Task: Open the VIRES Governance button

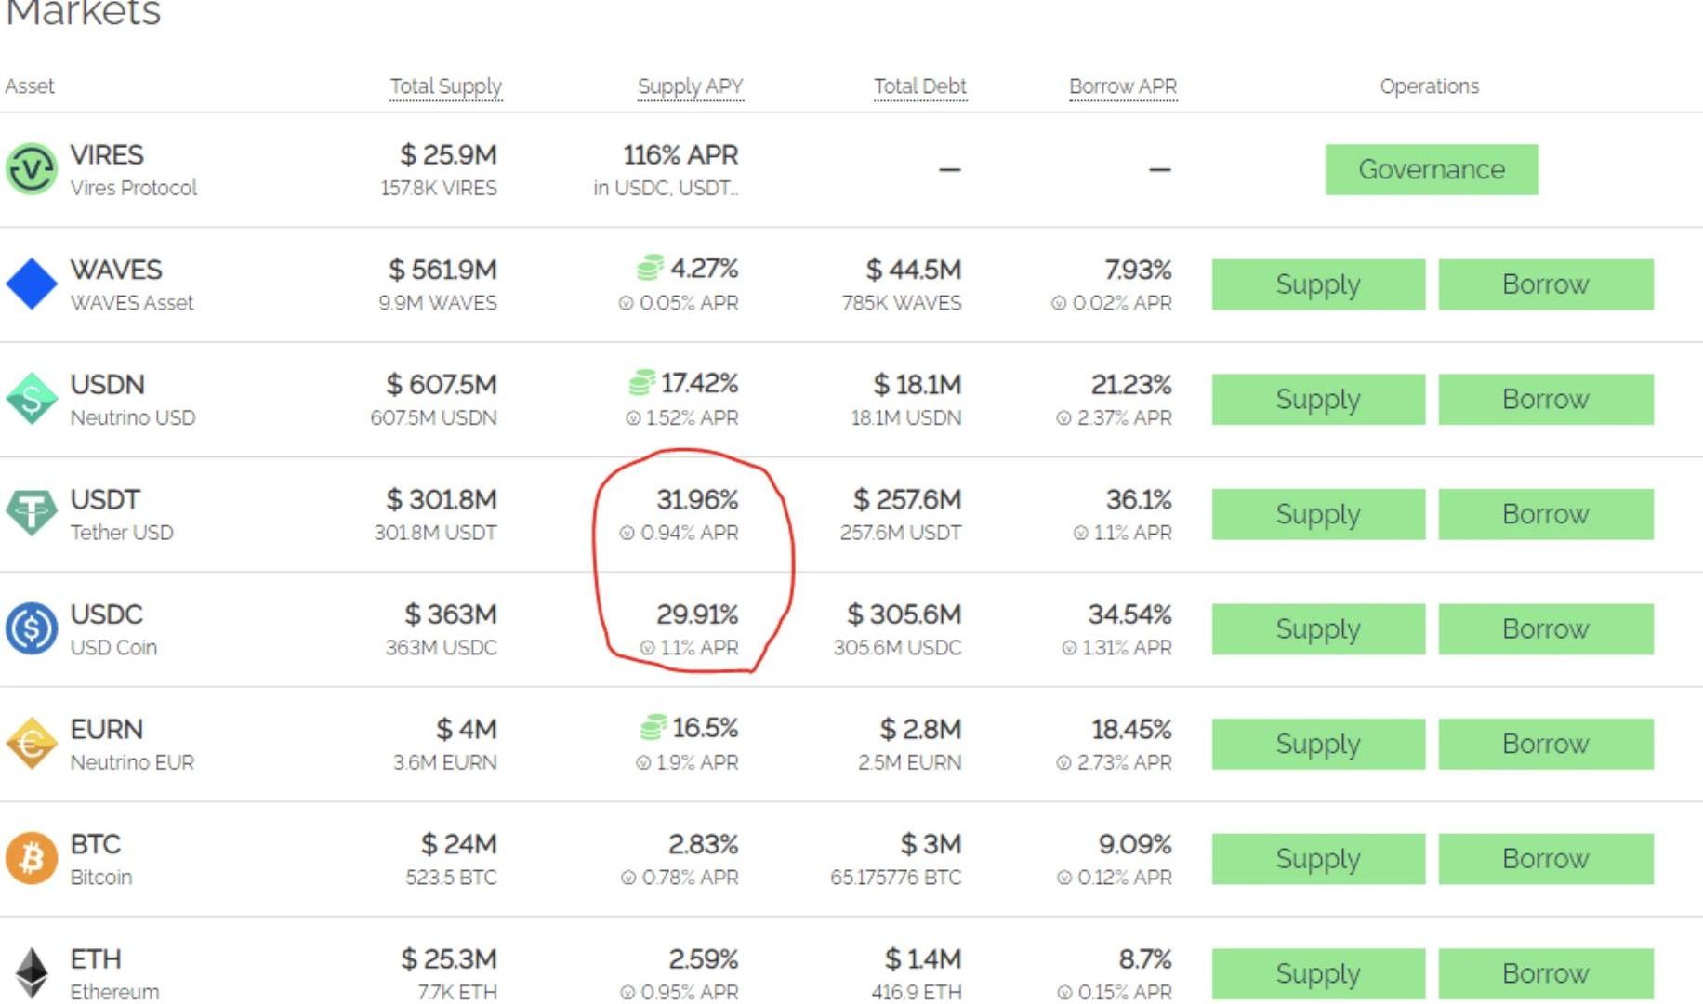Action: pyautogui.click(x=1432, y=169)
